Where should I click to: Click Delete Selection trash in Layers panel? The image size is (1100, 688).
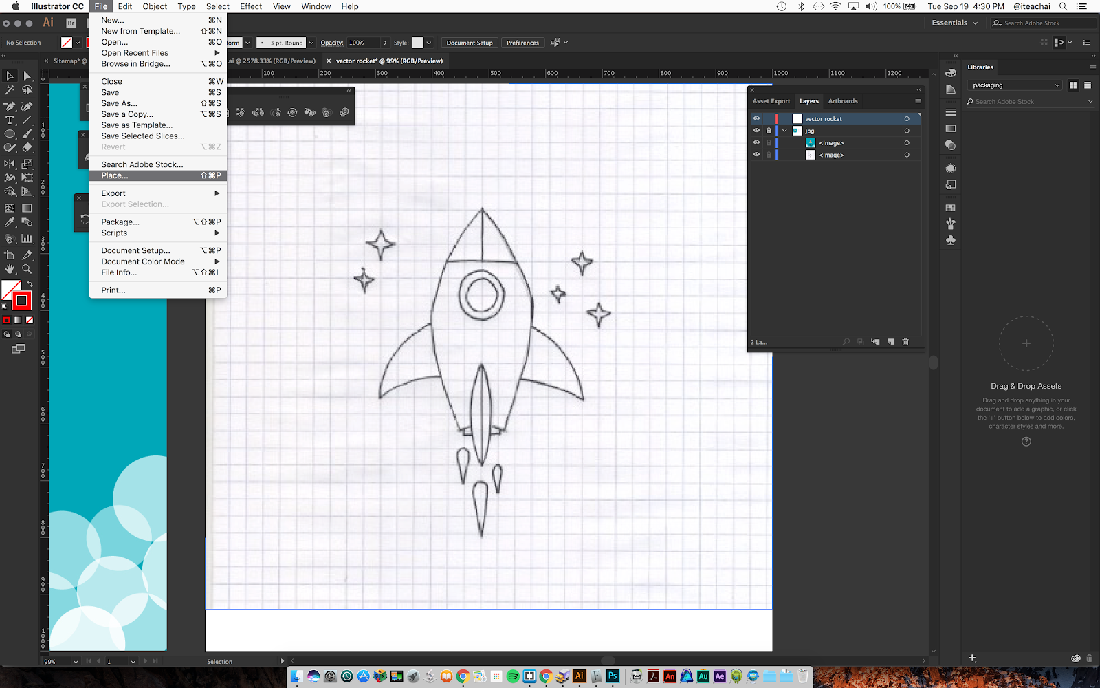[x=905, y=342]
